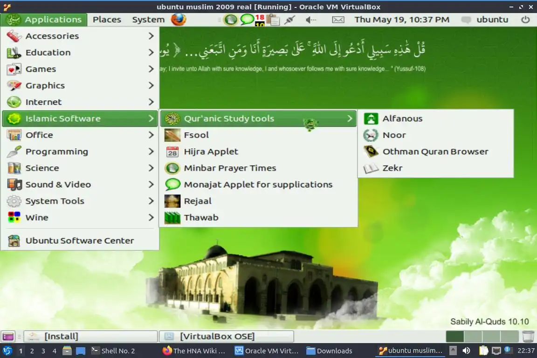Open the Accessories category
This screenshot has height=358, width=537.
click(x=80, y=36)
